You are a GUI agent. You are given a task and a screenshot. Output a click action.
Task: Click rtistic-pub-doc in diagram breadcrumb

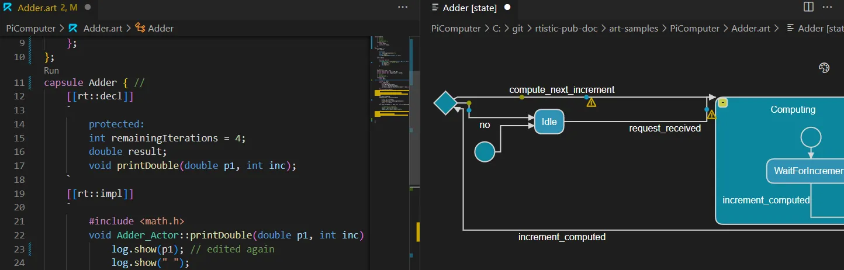coord(564,28)
